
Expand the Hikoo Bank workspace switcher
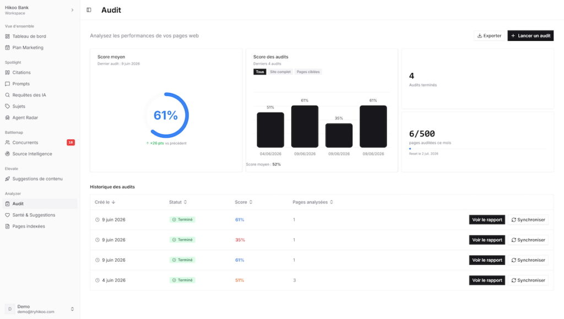click(x=40, y=10)
